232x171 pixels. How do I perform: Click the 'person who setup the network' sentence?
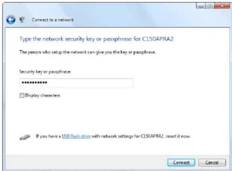(87, 52)
